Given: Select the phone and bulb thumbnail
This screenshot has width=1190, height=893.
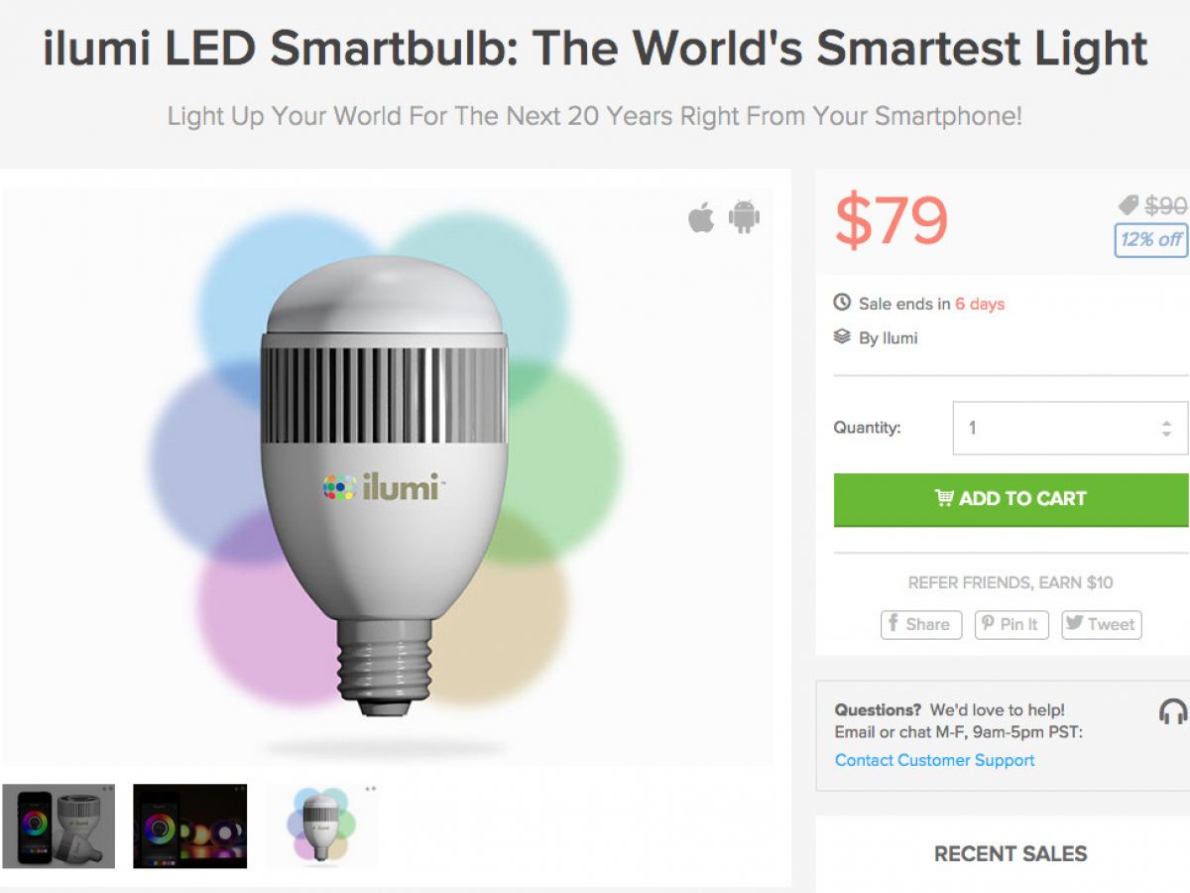Looking at the screenshot, I should [x=59, y=826].
